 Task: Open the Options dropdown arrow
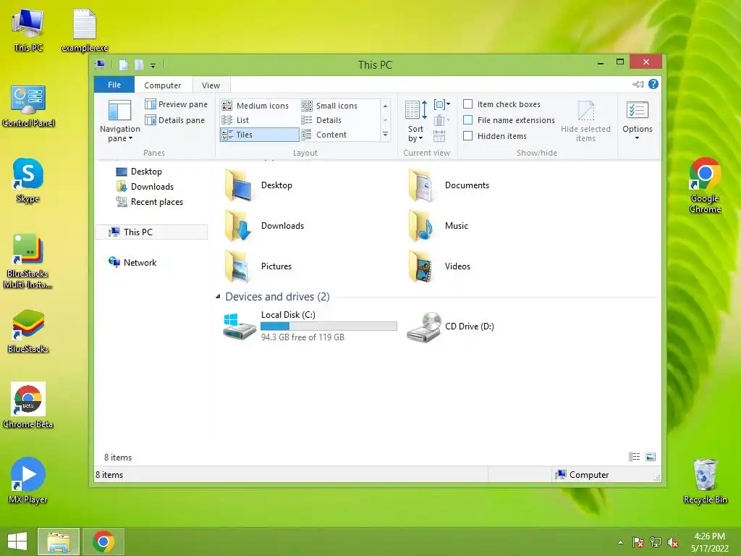tap(637, 138)
